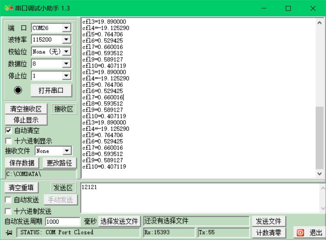Image resolution: width=326 pixels, height=240 pixels.
Task: Click the app icon in title bar
Action: [x=9, y=8]
